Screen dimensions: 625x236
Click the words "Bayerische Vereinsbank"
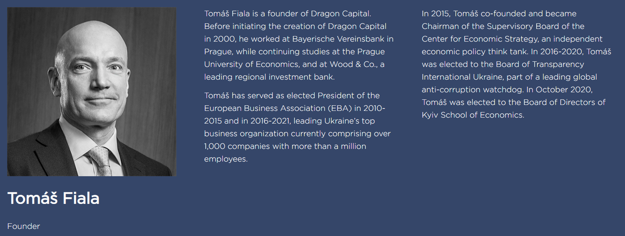pos(338,39)
